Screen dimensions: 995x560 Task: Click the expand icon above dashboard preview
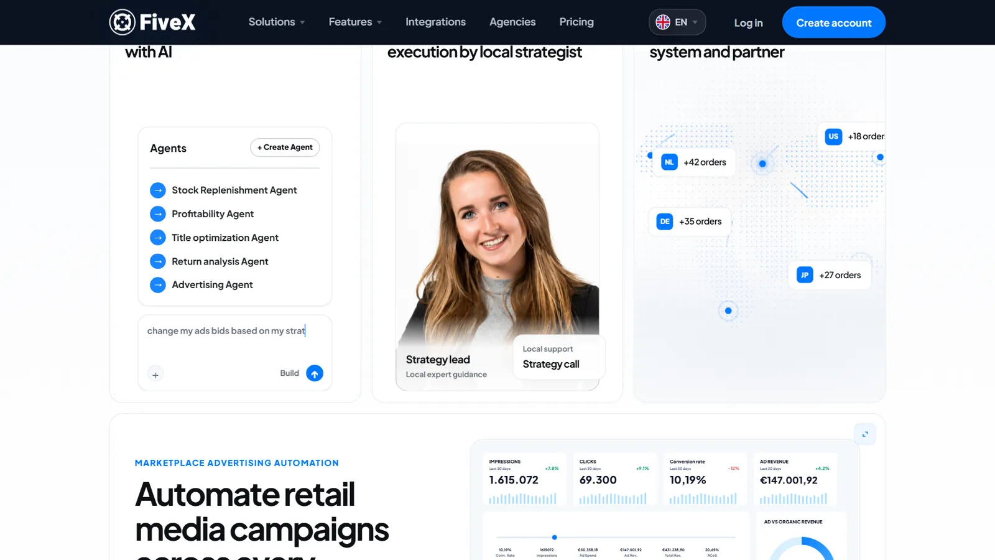(865, 434)
